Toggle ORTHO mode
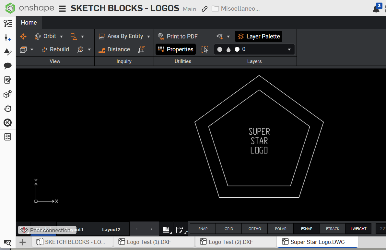This screenshot has height=250, width=386. [x=254, y=229]
